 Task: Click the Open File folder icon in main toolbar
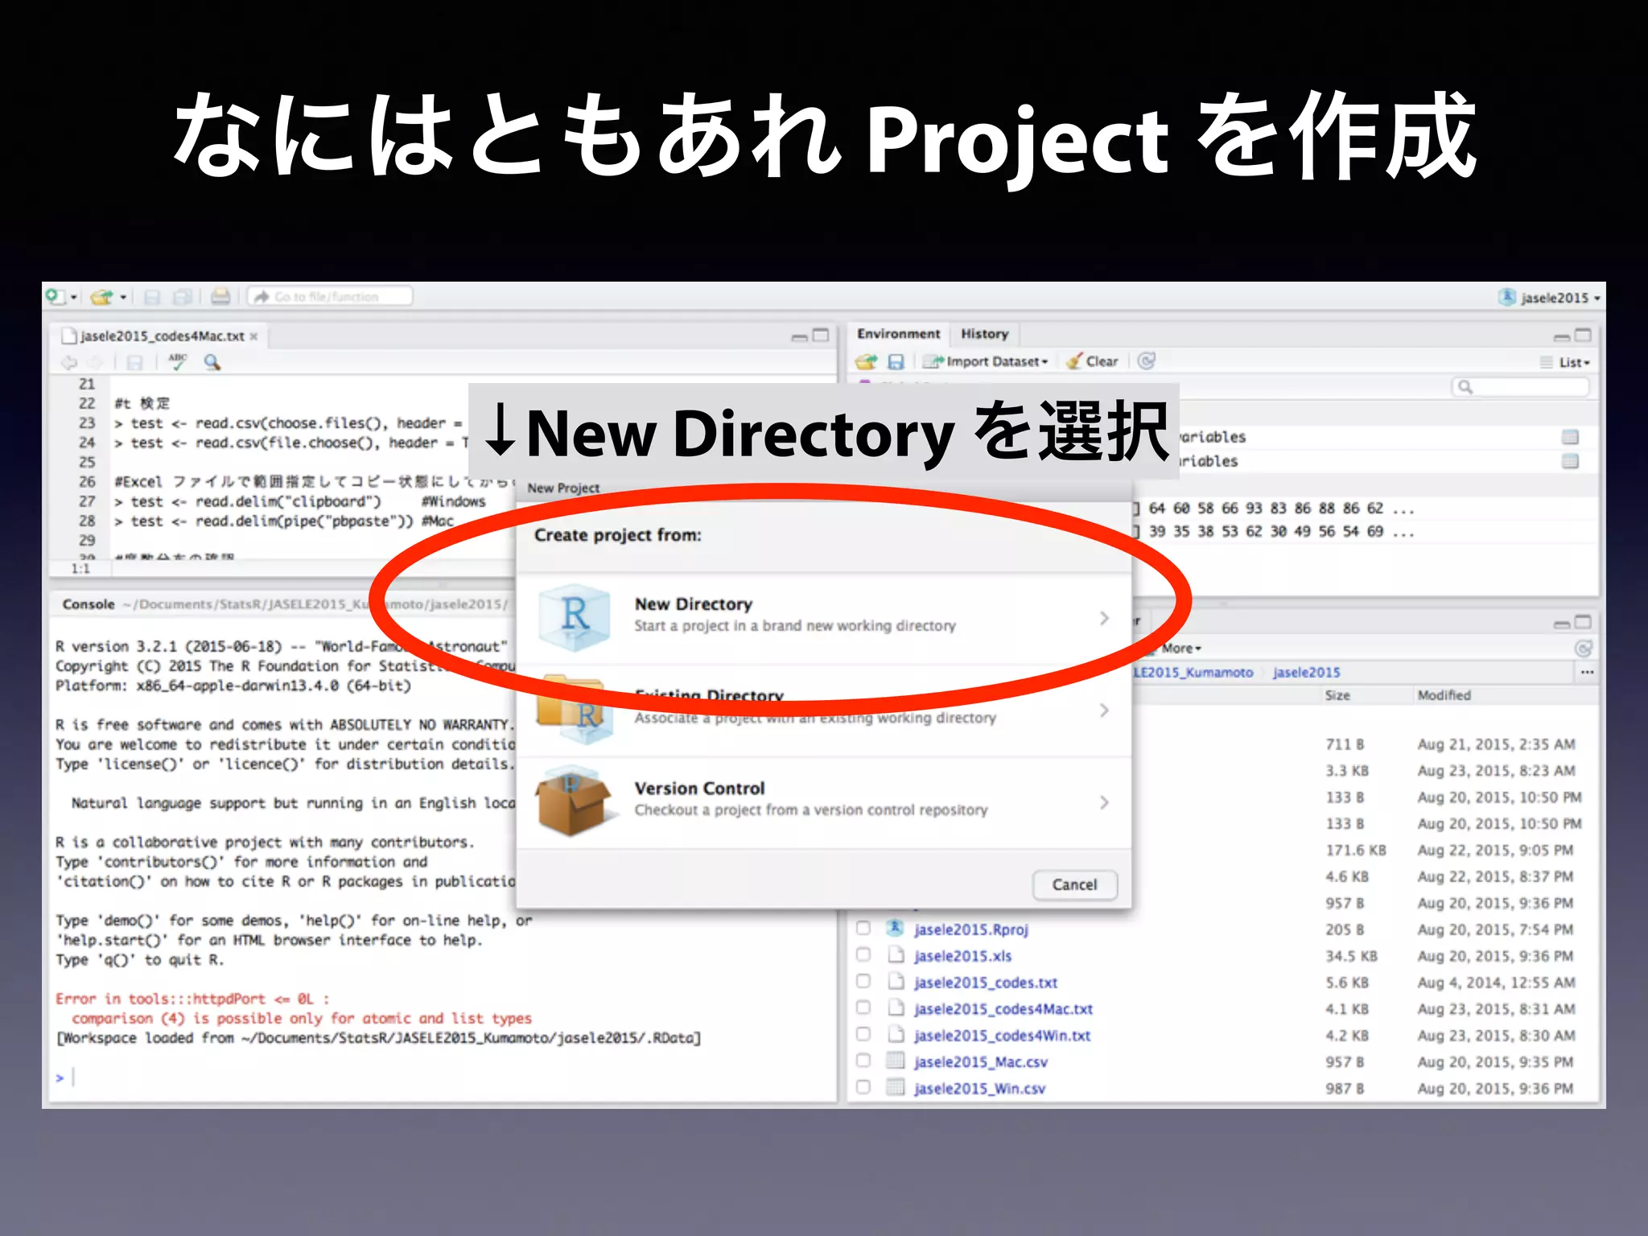pos(101,297)
